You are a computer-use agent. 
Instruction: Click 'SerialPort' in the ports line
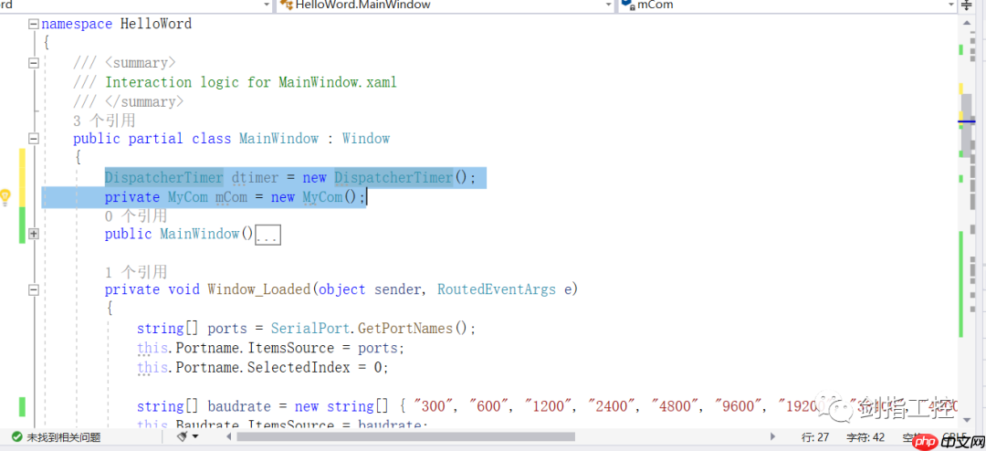click(x=310, y=329)
